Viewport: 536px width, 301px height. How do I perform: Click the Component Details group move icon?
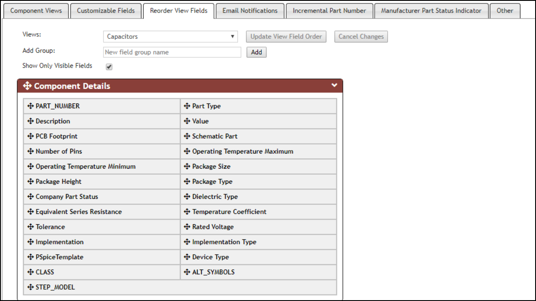point(26,85)
